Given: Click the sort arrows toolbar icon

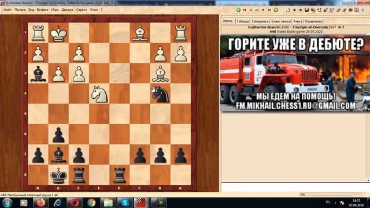Looking at the screenshot, I should [319, 10].
